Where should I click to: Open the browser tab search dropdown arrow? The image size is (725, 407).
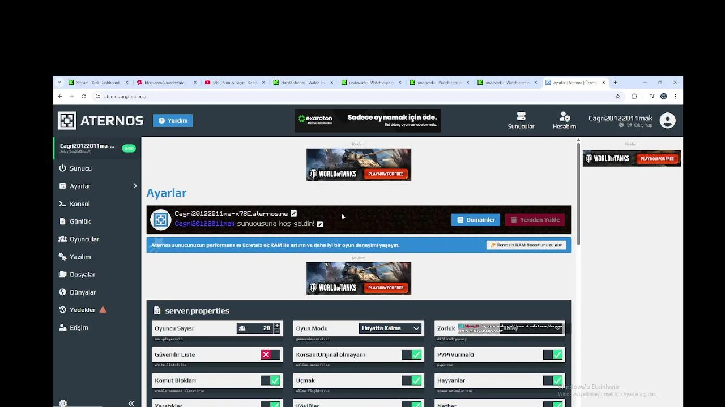[x=59, y=83]
